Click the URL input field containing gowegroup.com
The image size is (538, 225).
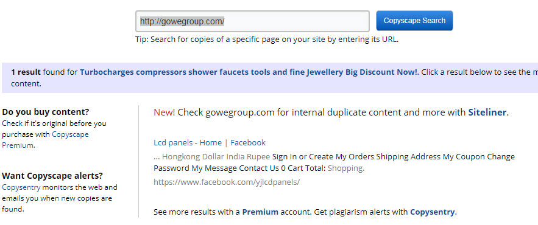(x=252, y=21)
